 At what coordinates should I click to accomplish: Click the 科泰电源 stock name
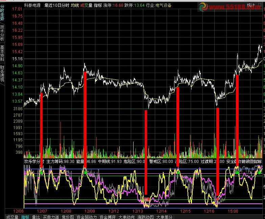pyautogui.click(x=32, y=5)
